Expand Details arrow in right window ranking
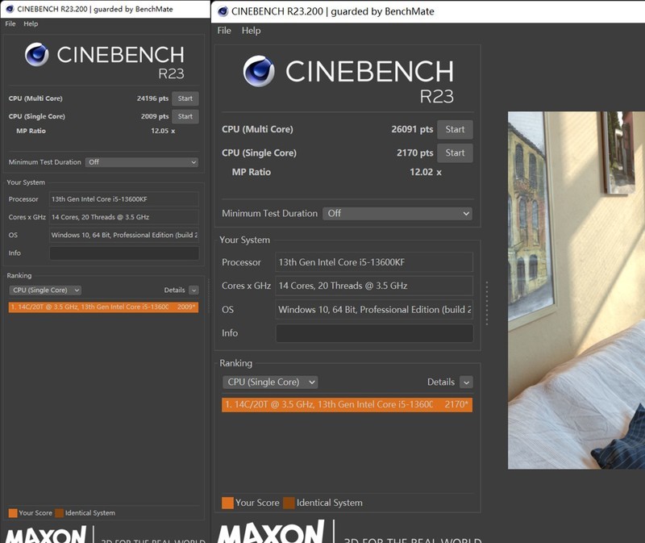The width and height of the screenshot is (645, 543). pyautogui.click(x=466, y=382)
